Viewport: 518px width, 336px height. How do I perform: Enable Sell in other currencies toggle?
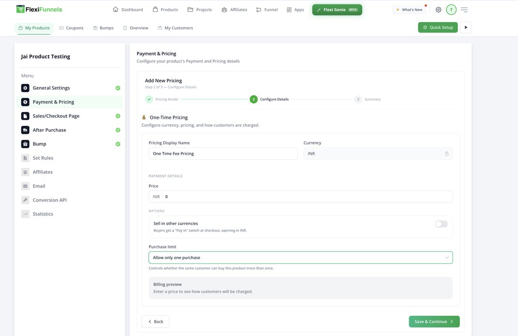point(441,224)
